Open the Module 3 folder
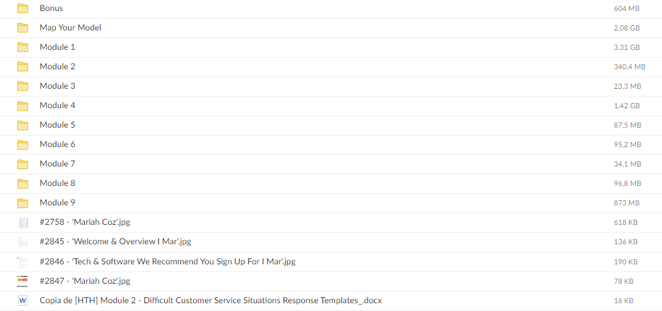The image size is (662, 311). point(57,86)
